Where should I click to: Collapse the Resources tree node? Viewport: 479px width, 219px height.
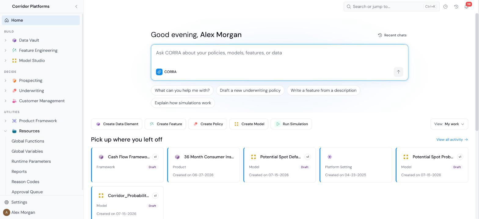pyautogui.click(x=5, y=131)
